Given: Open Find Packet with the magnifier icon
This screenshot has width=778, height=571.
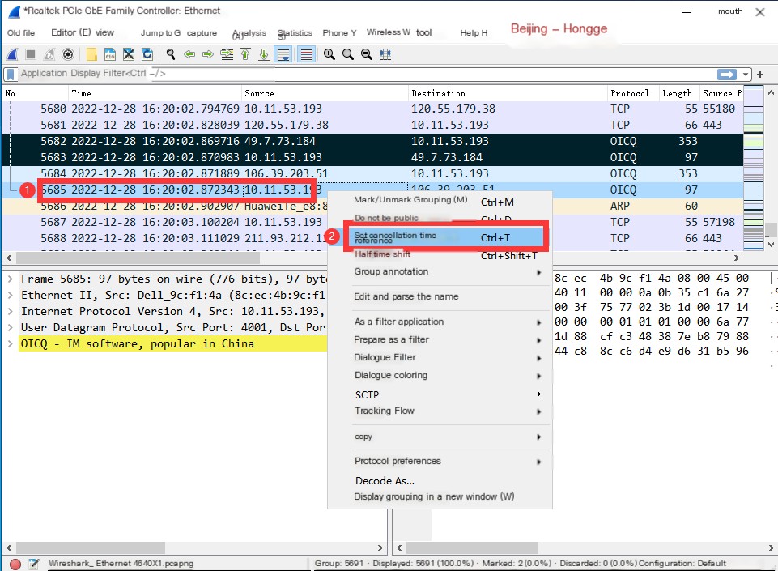Looking at the screenshot, I should coord(171,54).
